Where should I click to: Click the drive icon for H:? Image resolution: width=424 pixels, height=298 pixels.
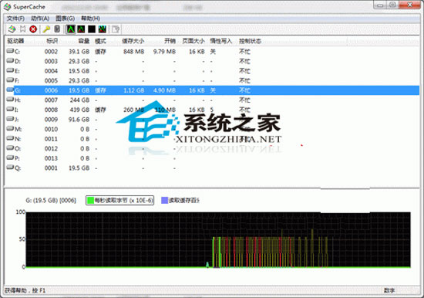[x=10, y=100]
